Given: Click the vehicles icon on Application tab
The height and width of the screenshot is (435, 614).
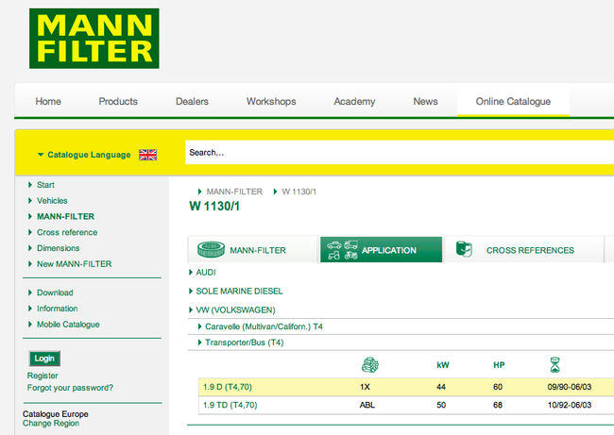Looking at the screenshot, I should [x=342, y=250].
